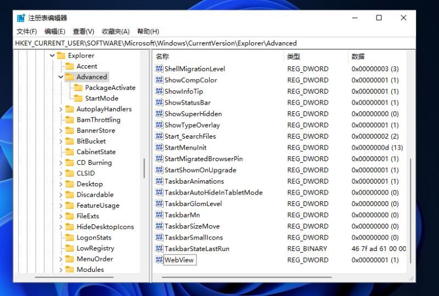Image resolution: width=439 pixels, height=296 pixels.
Task: Click the DWORD icon beside TaskbarSmallIcons
Action: [159, 237]
